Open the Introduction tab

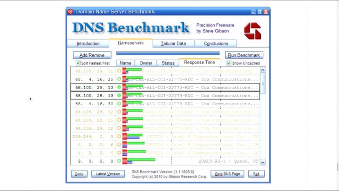(88, 43)
